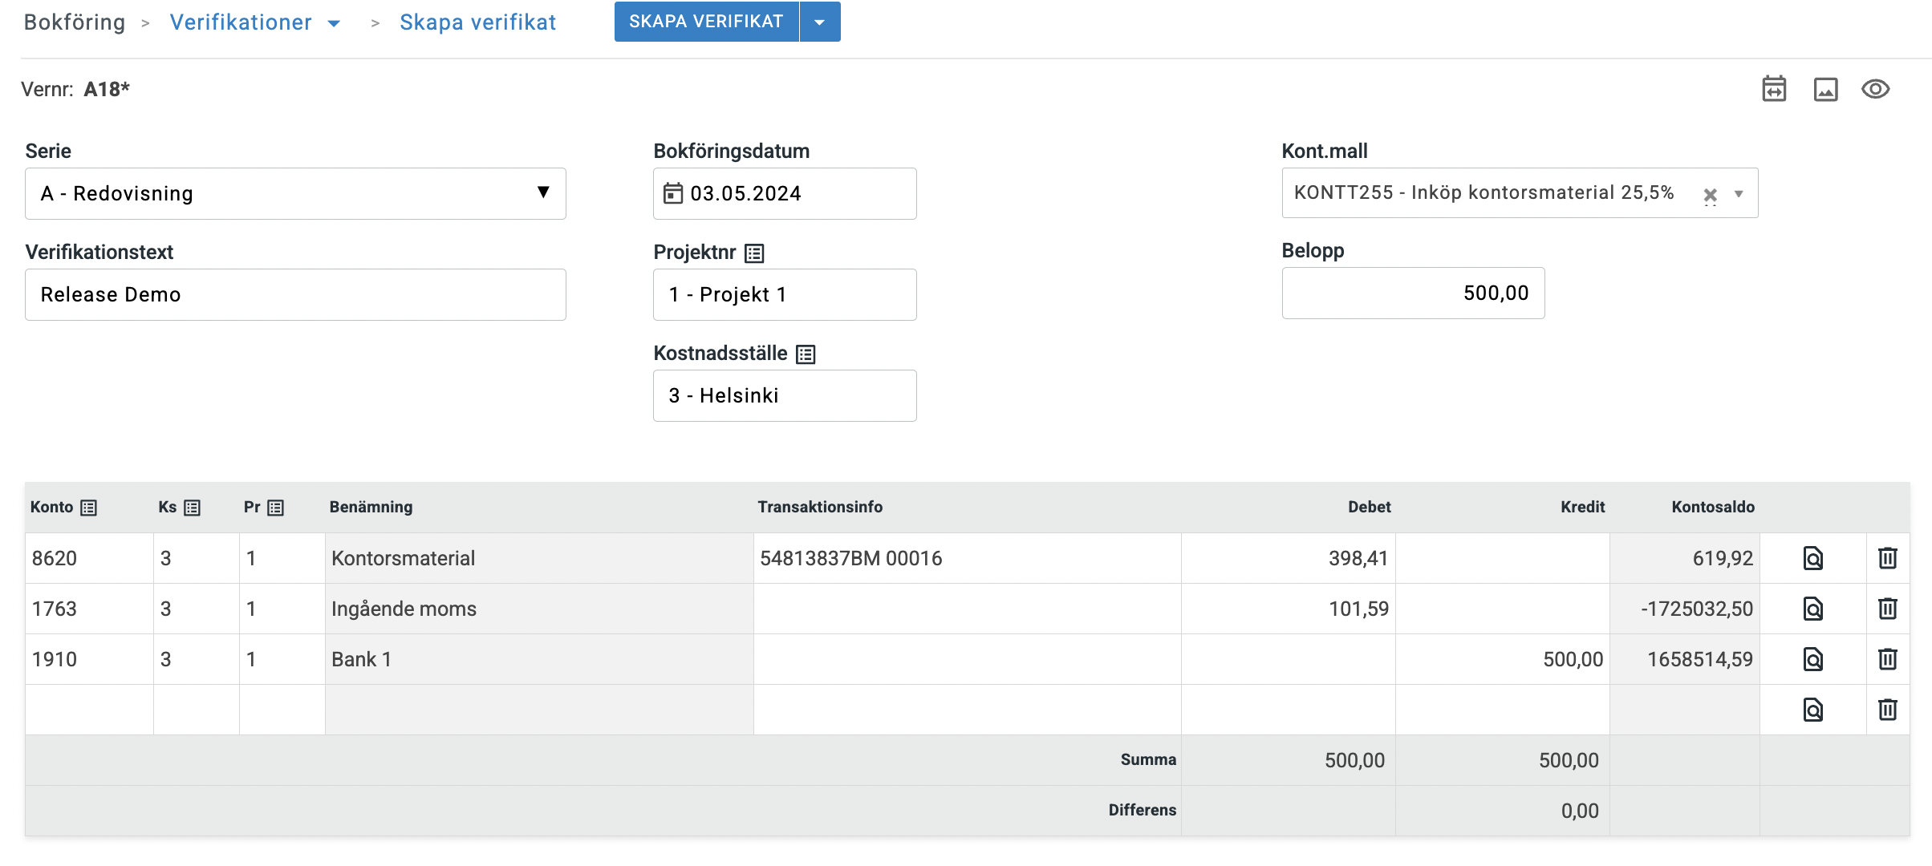1932x866 pixels.
Task: Click the Bokföringsdatum date field
Action: pos(784,193)
